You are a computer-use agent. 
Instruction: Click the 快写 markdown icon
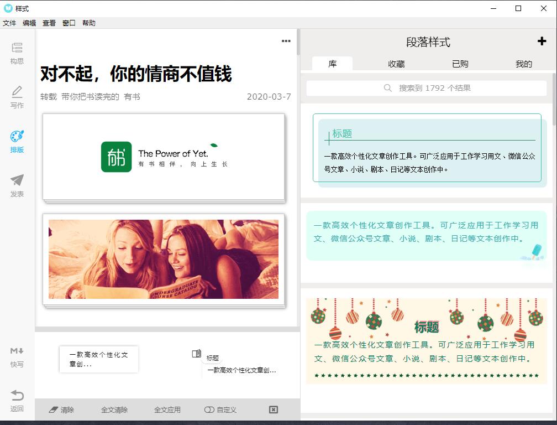pyautogui.click(x=17, y=351)
